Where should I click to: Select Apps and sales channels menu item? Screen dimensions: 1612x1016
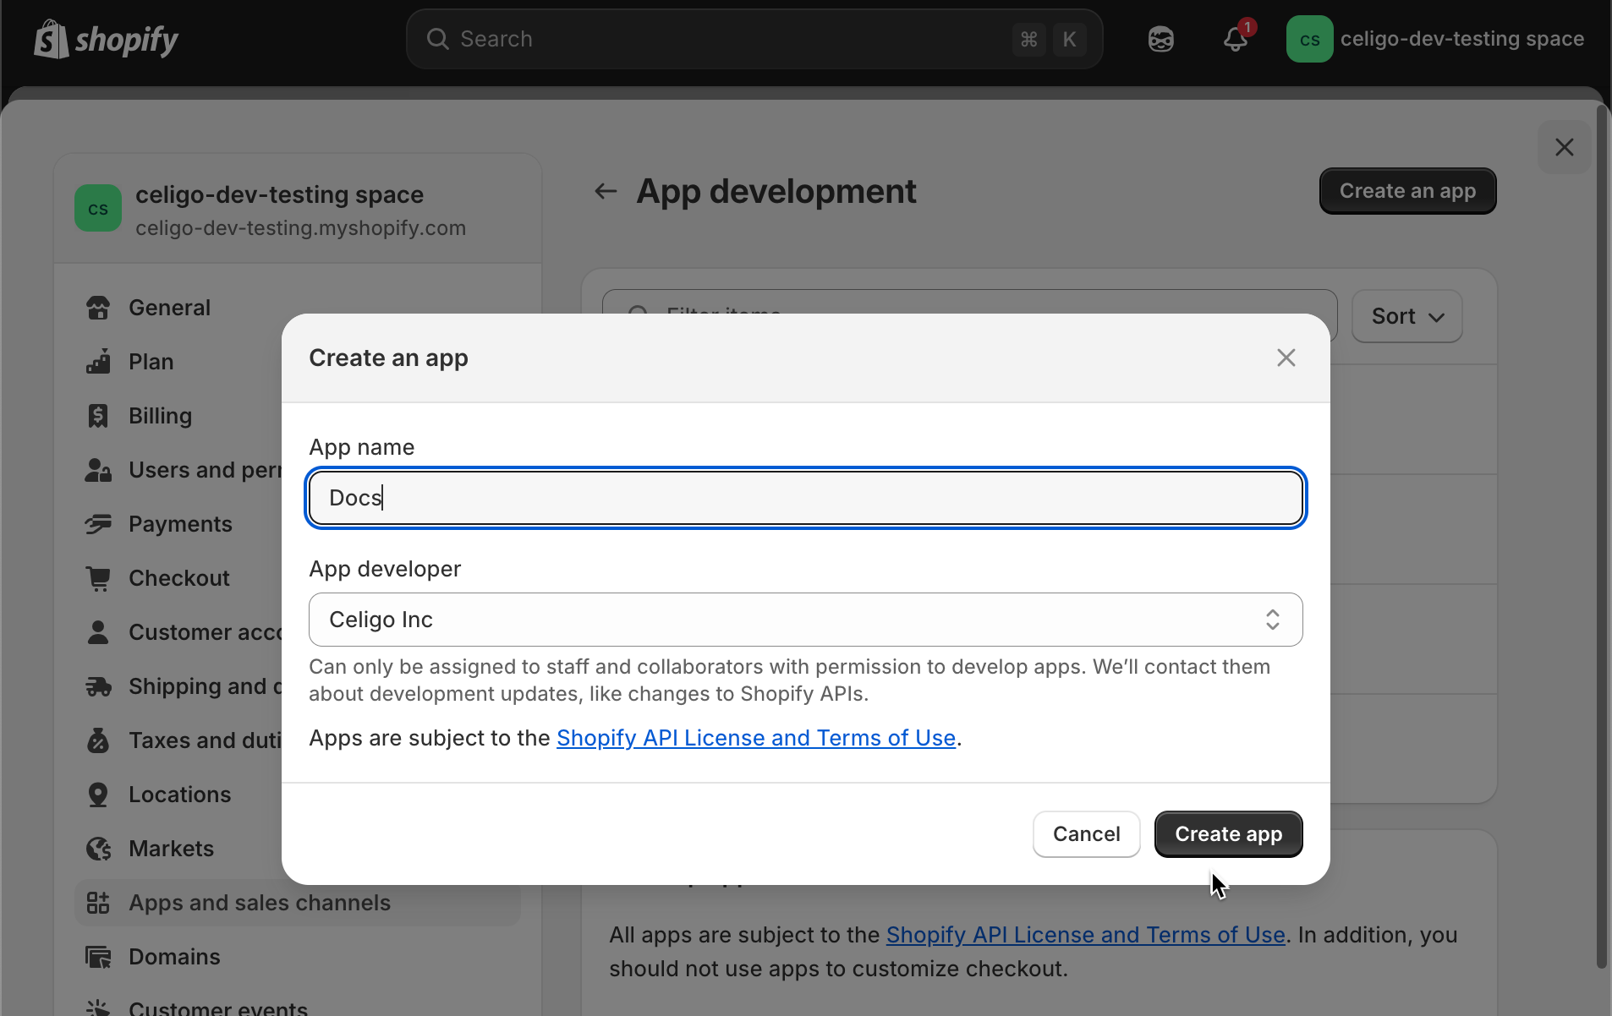coord(259,903)
